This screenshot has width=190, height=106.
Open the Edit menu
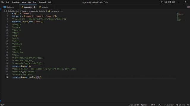(8, 2)
